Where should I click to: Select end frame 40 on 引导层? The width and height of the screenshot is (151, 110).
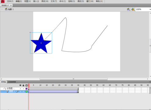78,89
